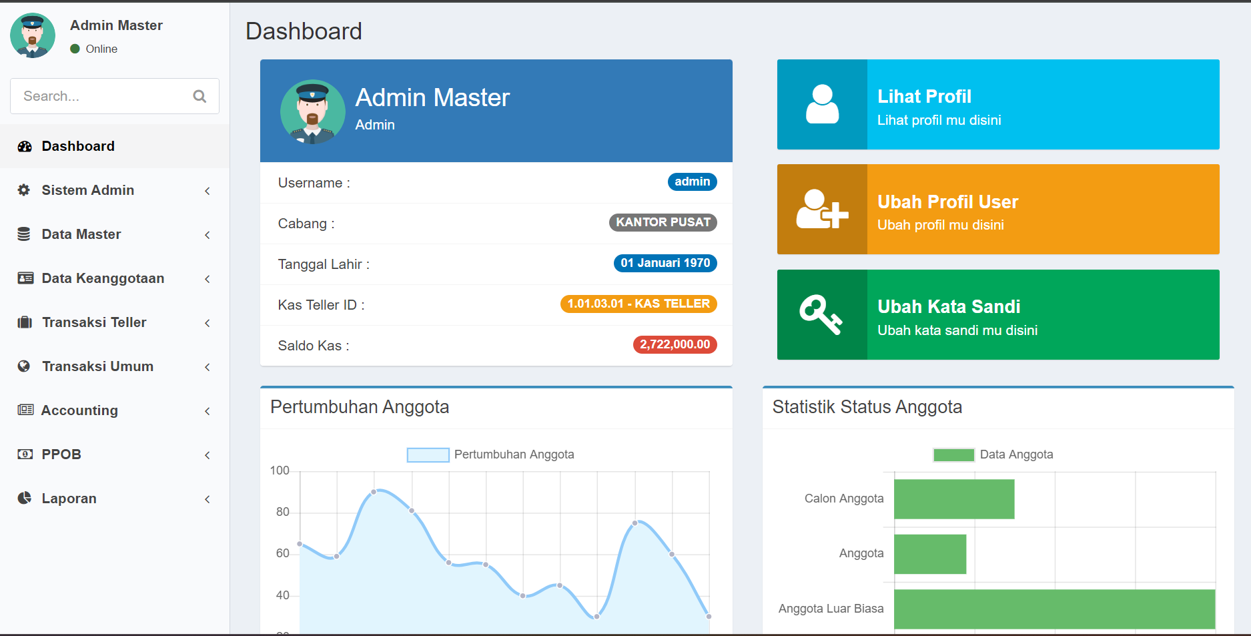This screenshot has width=1251, height=636.
Task: Click the search magnifier icon
Action: pos(199,96)
